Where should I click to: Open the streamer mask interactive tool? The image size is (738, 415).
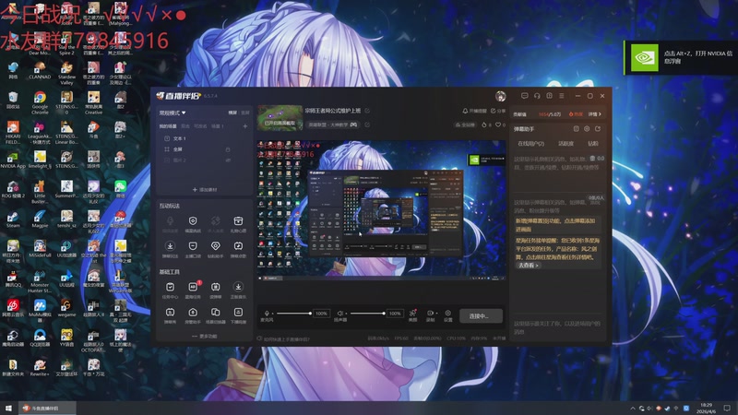pyautogui.click(x=193, y=248)
